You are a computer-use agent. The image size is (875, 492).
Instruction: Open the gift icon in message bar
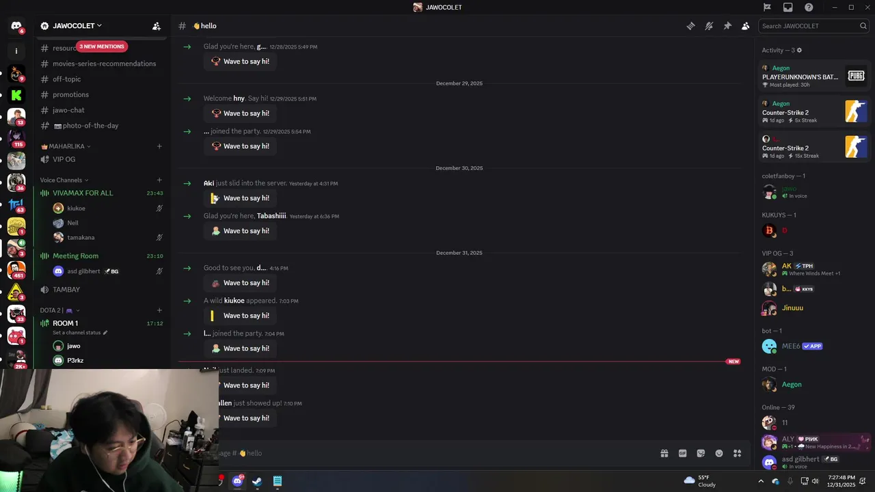(x=664, y=453)
